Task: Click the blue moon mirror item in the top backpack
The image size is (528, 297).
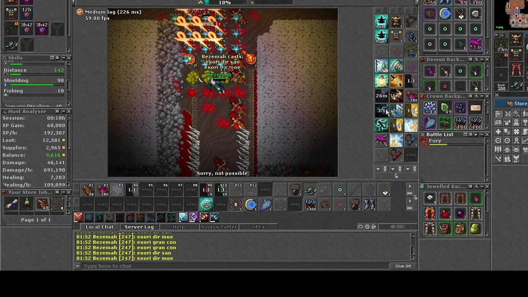Action: [x=445, y=14]
